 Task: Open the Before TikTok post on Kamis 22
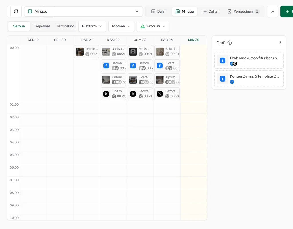click(113, 80)
